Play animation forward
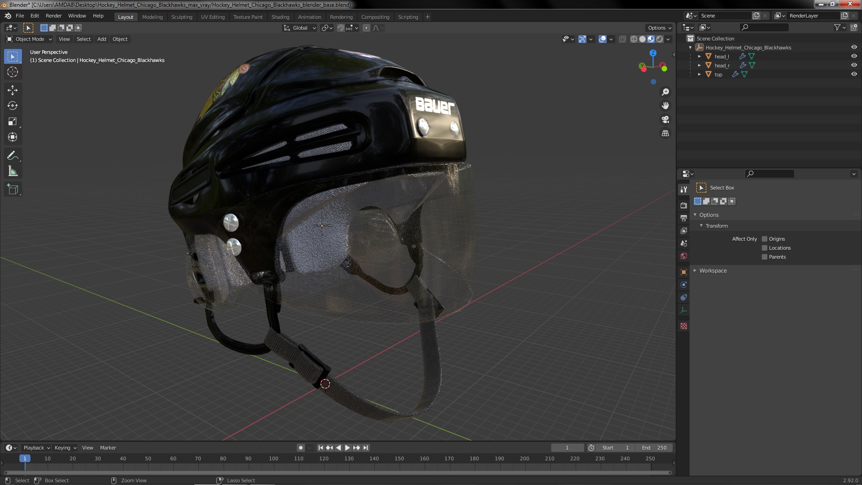Viewport: 862px width, 485px height. [347, 448]
